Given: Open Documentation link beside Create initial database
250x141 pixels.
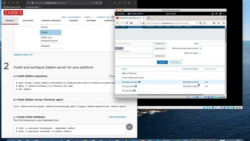Looking at the screenshot, I should tap(118, 117).
